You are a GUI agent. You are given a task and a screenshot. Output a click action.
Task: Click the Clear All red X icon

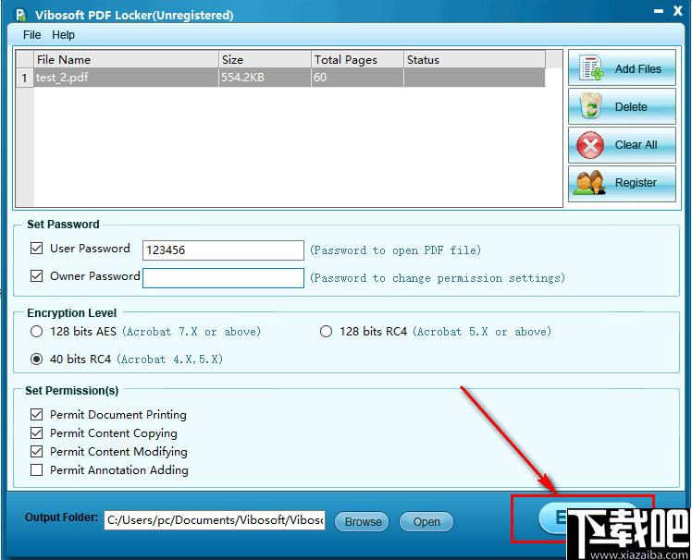click(590, 145)
